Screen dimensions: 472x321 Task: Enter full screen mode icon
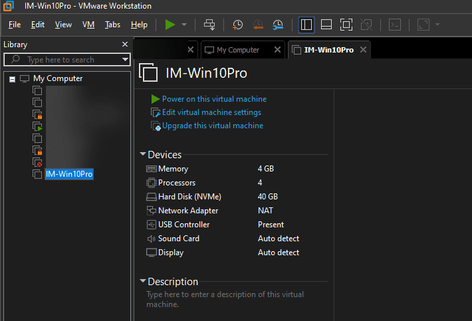pos(346,25)
